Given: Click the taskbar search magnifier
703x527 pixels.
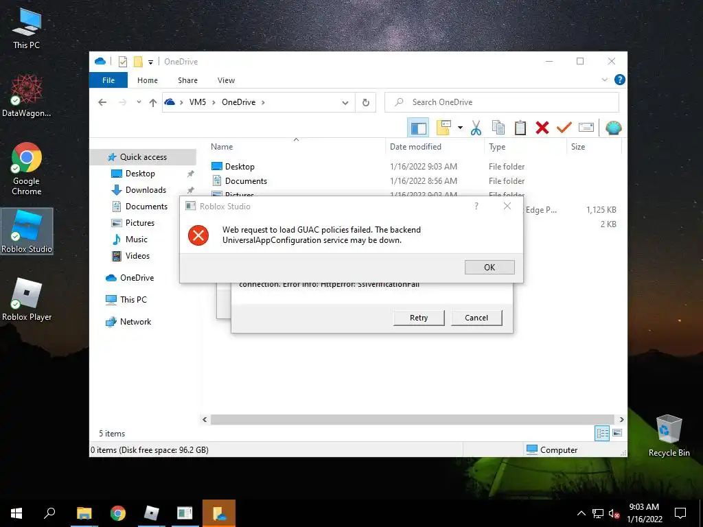Looking at the screenshot, I should click(x=49, y=513).
